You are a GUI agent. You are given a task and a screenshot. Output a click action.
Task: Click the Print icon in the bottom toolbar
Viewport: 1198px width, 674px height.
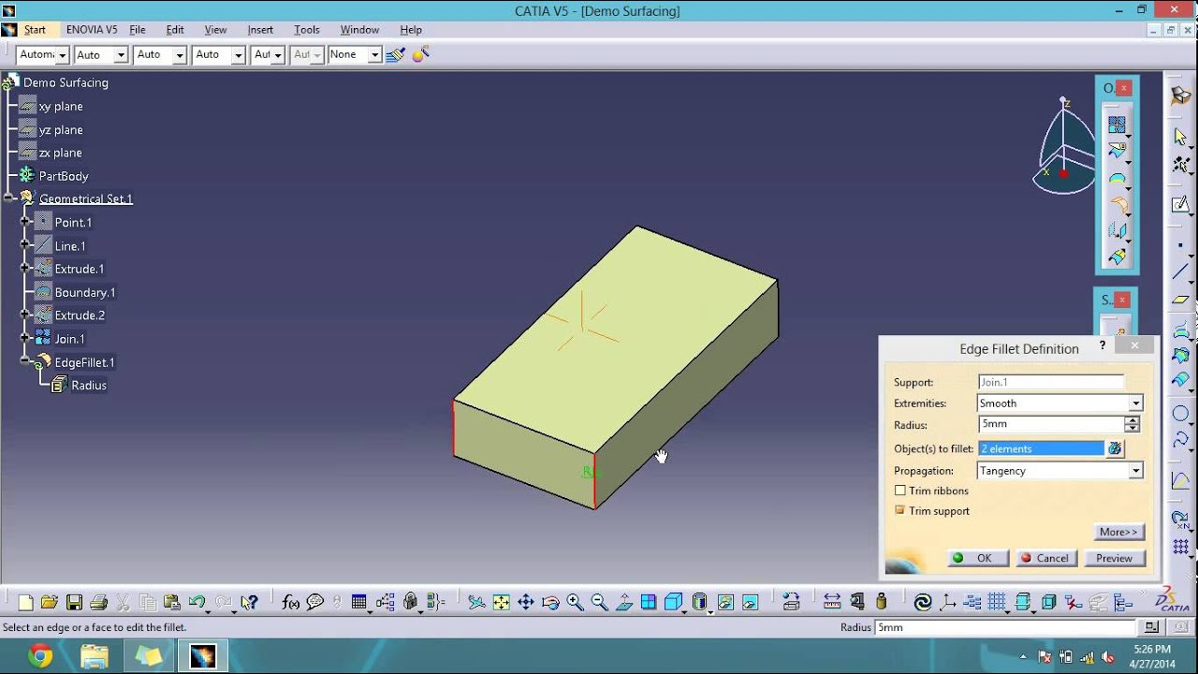click(x=98, y=602)
